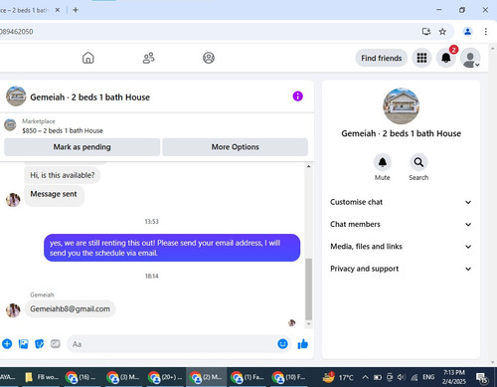This screenshot has width=497, height=387.
Task: Click Find friends button
Action: (382, 58)
